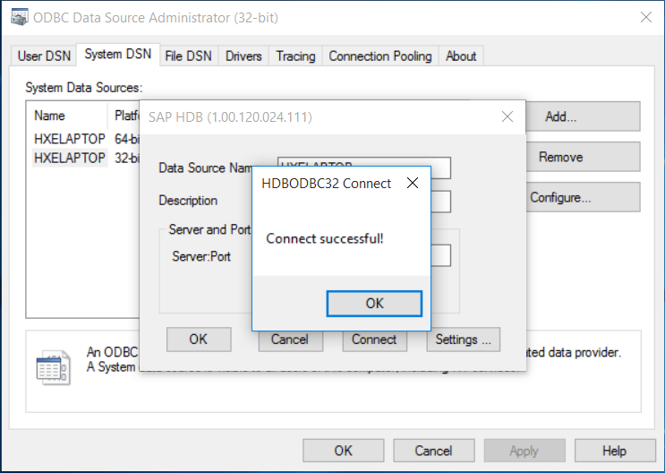665x473 pixels.
Task: Open Settings ... in SAP HDB dialog
Action: pyautogui.click(x=463, y=340)
